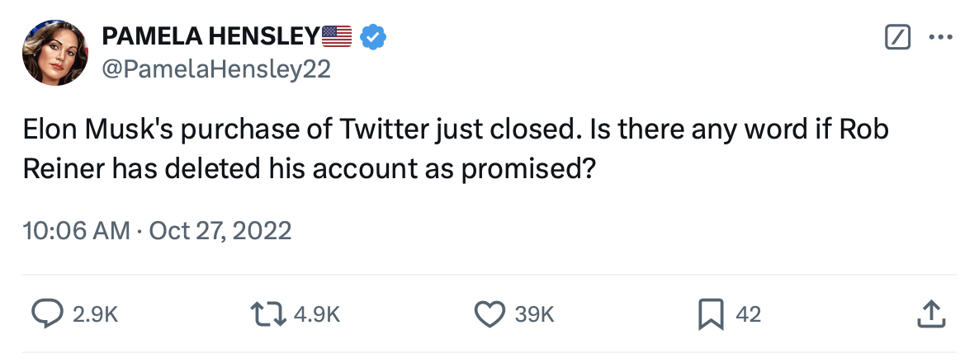Image resolution: width=979 pixels, height=363 pixels.
Task: Click the American flag emoji beside the name
Action: [336, 37]
